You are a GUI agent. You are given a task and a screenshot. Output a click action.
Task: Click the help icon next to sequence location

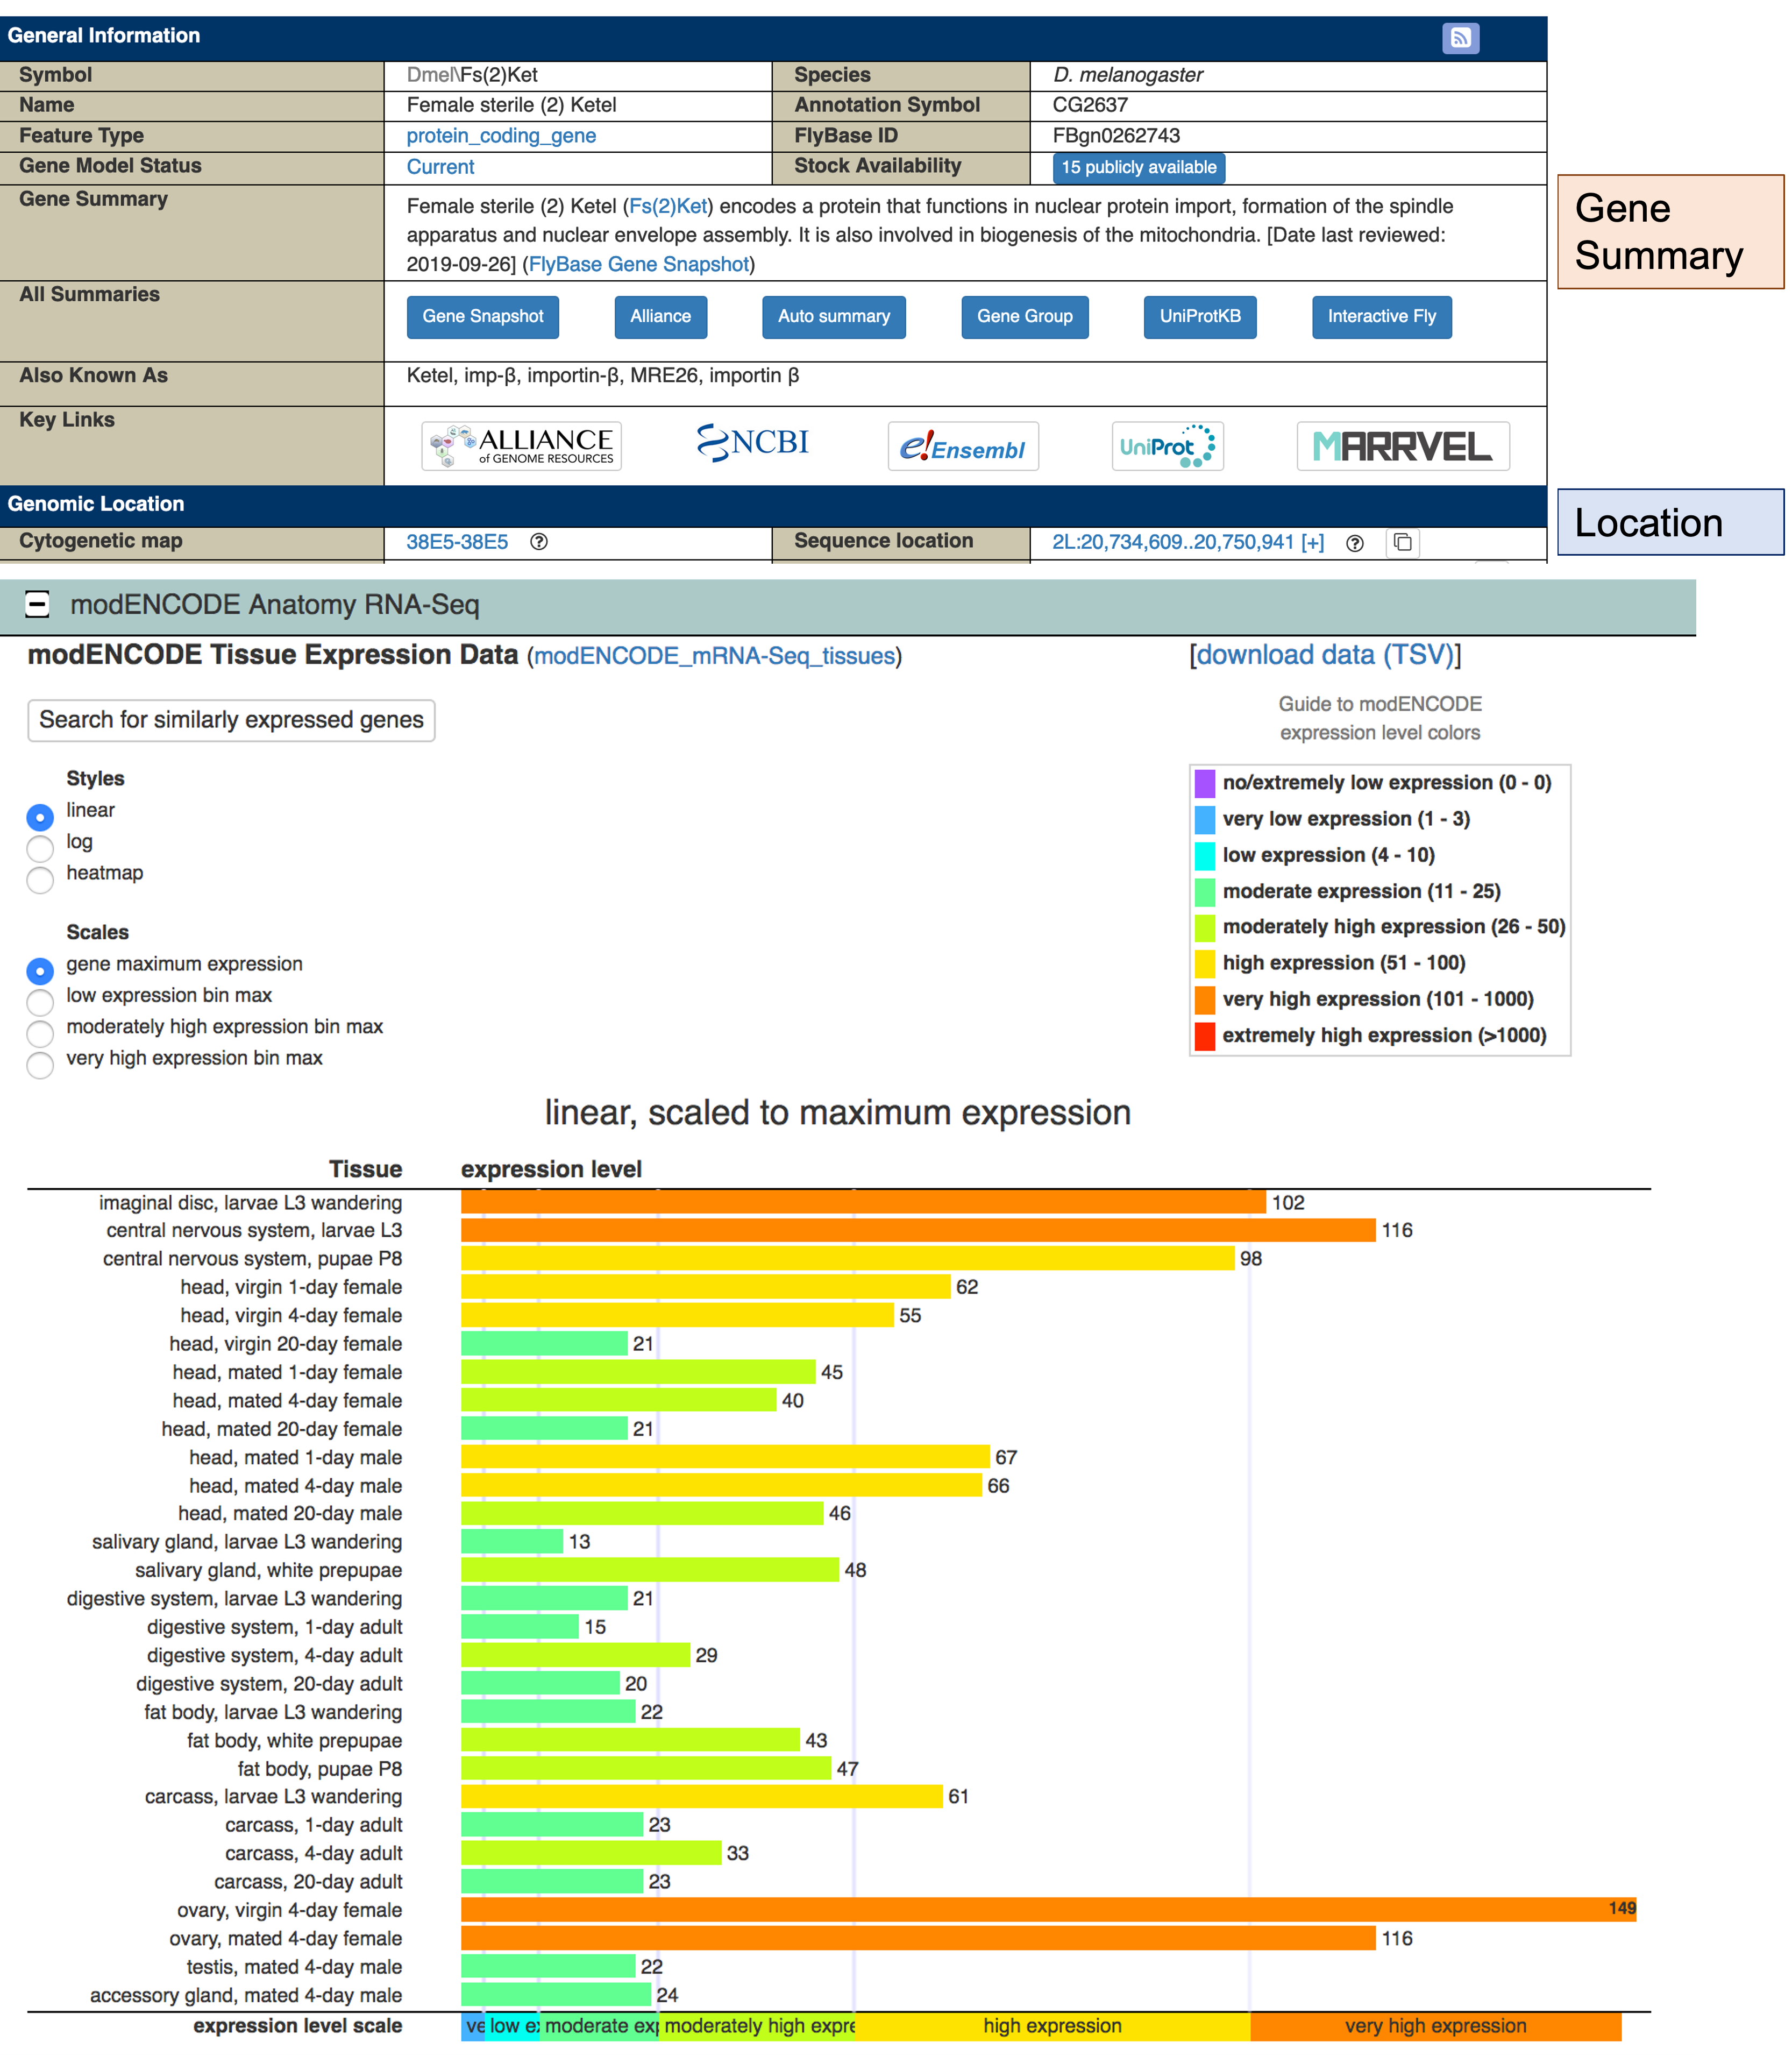pos(1354,543)
